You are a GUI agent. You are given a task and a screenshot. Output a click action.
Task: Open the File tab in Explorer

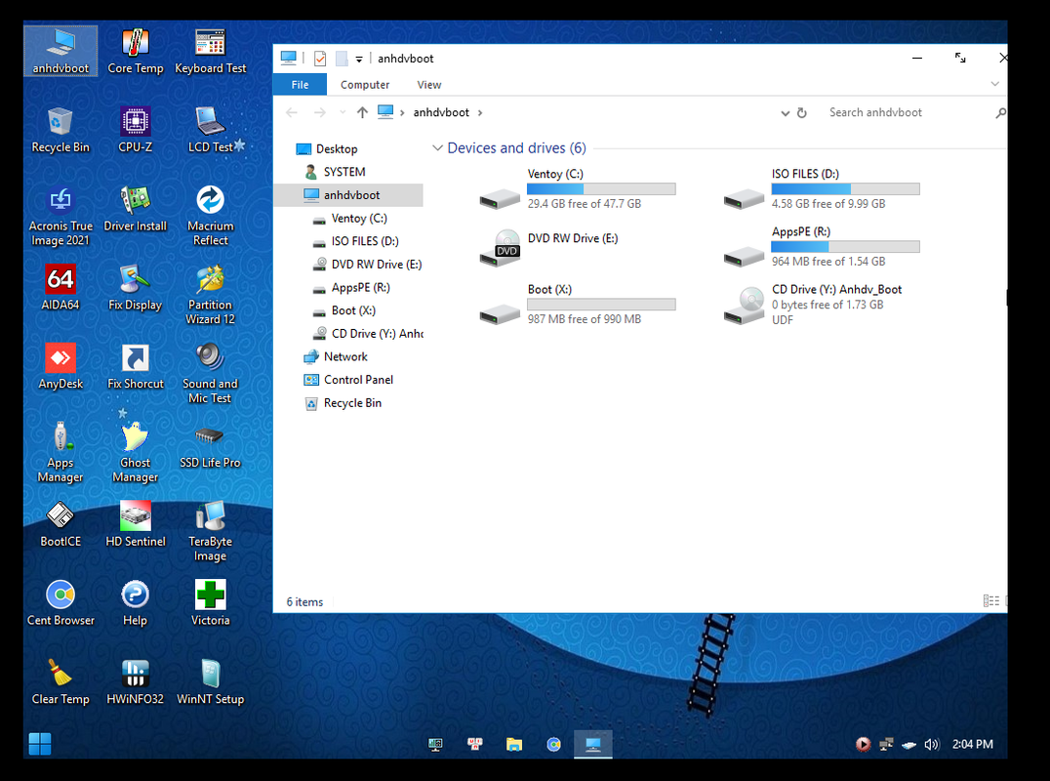[x=300, y=84]
